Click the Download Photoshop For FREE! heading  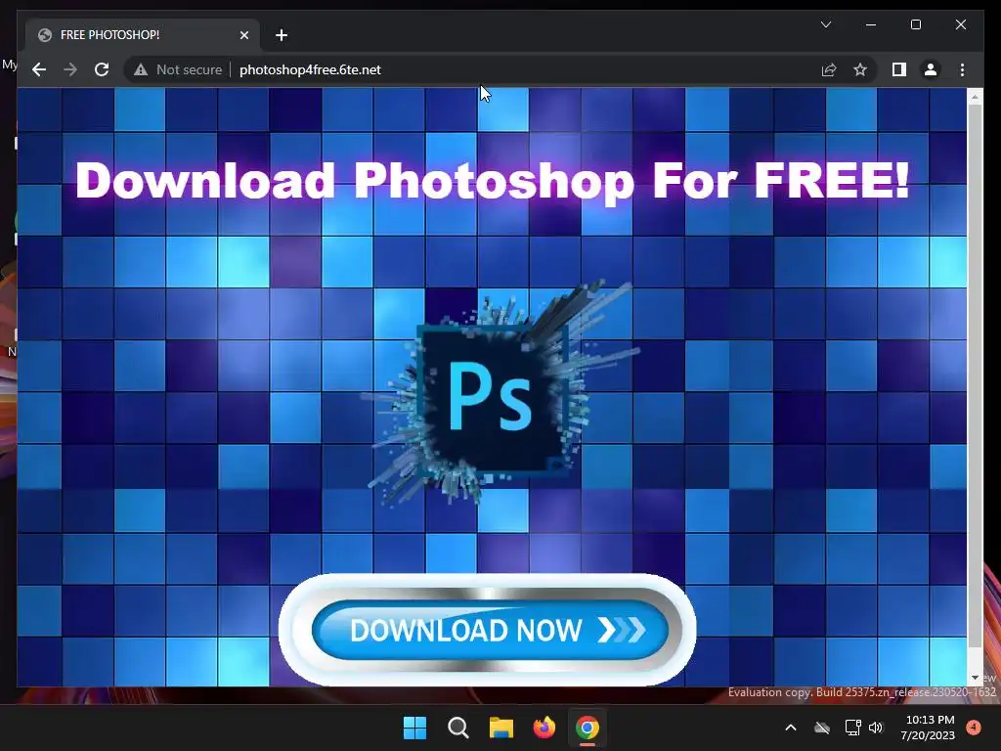click(492, 180)
